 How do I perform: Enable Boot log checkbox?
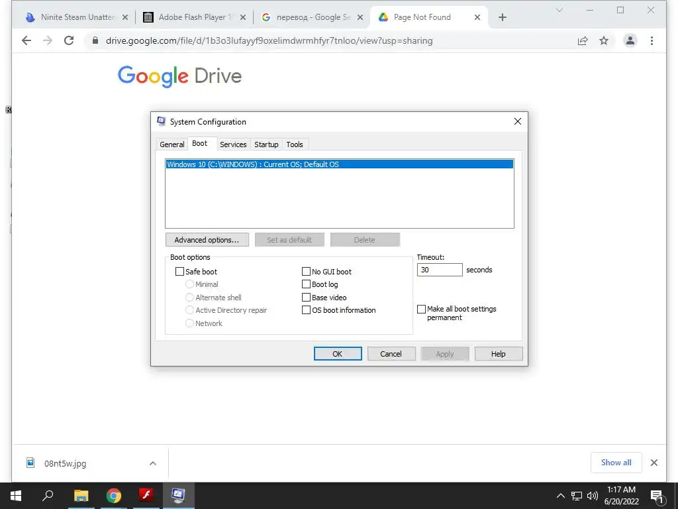click(x=306, y=284)
